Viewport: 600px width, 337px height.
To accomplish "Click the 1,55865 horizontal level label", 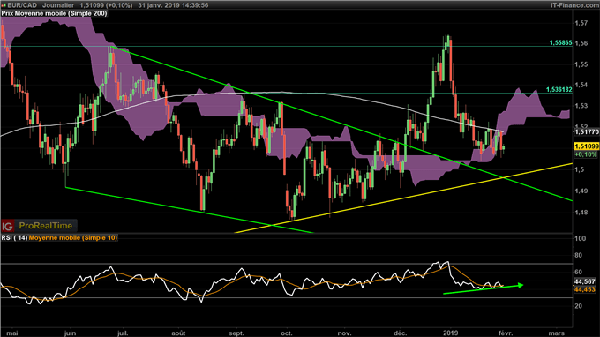I will point(560,43).
